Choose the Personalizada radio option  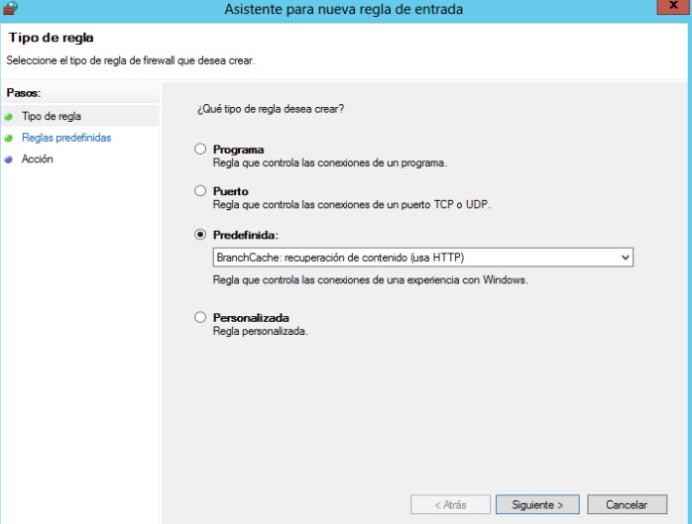[x=201, y=318]
